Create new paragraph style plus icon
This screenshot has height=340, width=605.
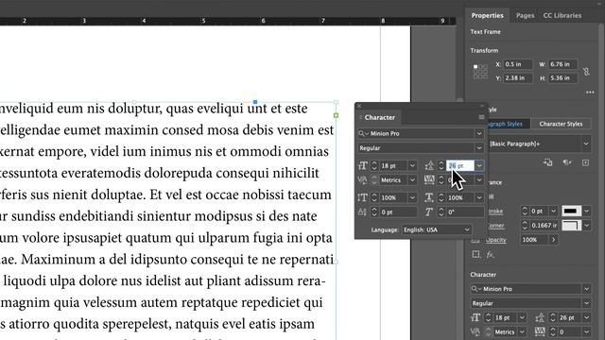coord(585,162)
